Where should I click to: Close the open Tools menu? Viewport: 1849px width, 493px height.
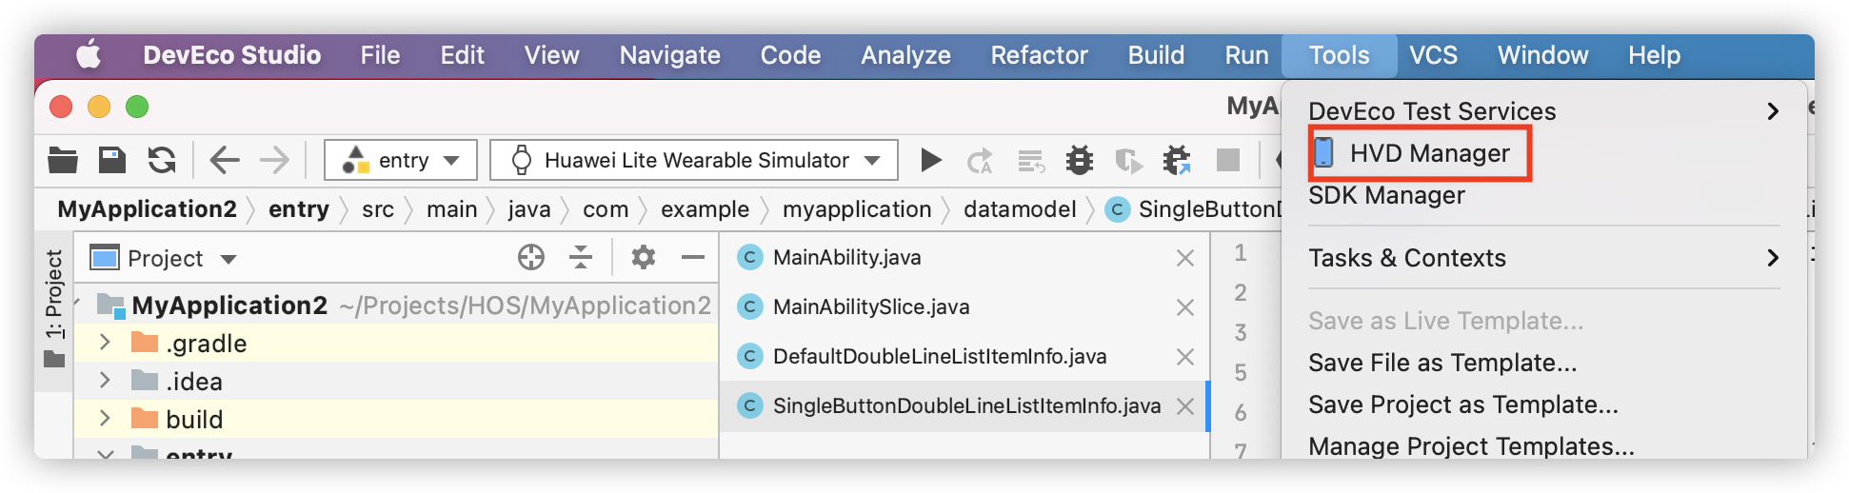point(1339,55)
